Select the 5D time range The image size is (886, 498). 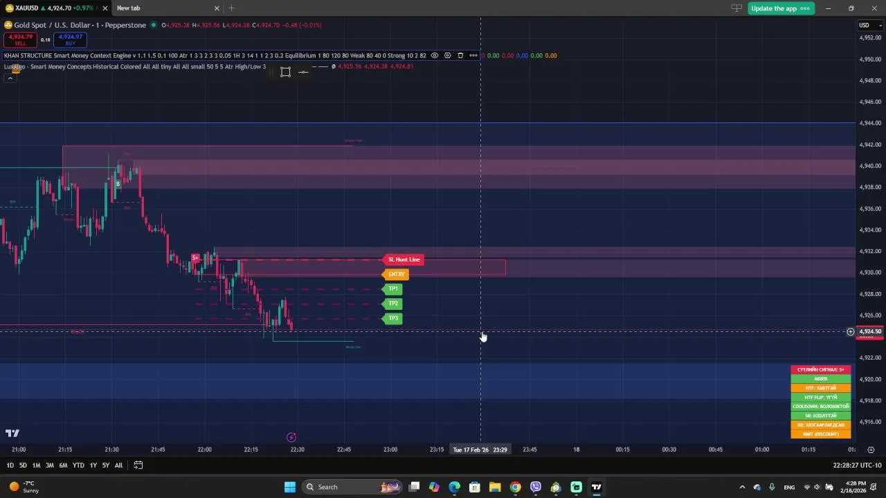tap(23, 465)
